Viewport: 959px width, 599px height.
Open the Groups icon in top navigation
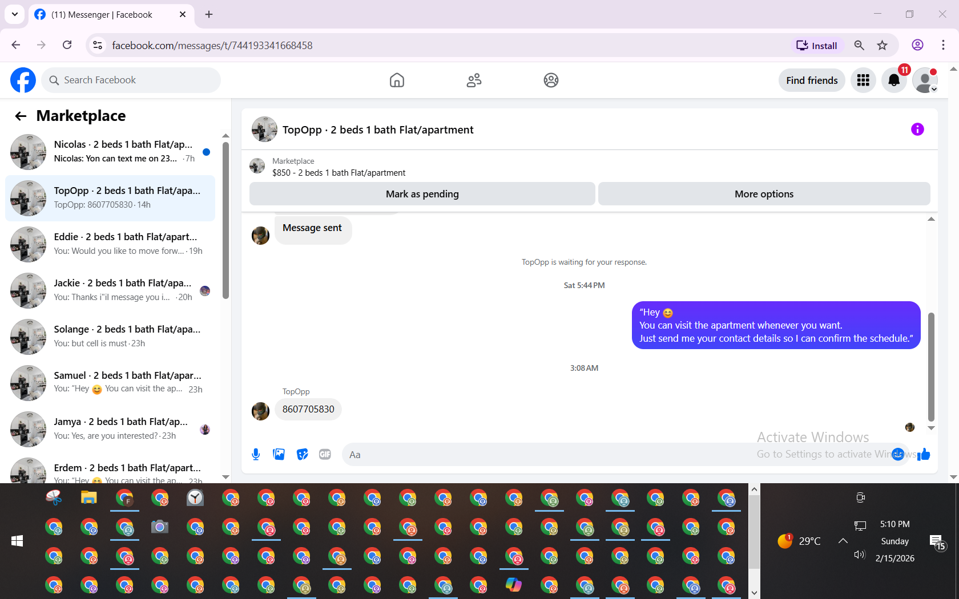tap(551, 80)
